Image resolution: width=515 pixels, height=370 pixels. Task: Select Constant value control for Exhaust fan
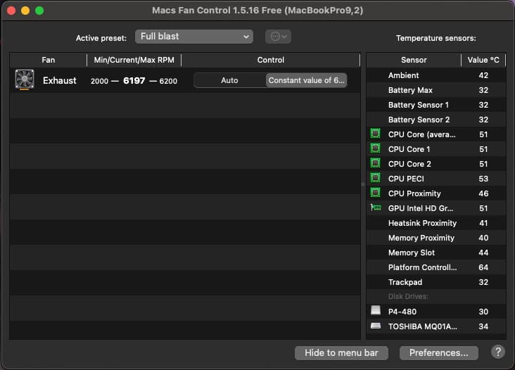point(306,80)
